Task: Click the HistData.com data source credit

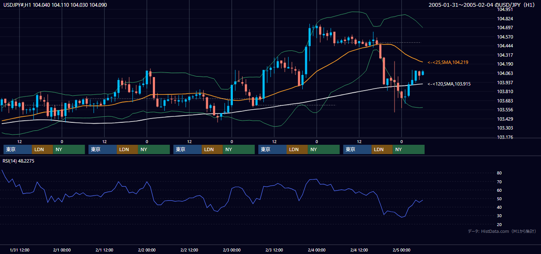Action: (502, 231)
